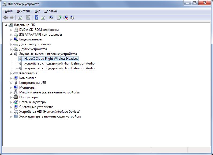Screen dimensions: 213x155
Task: Click the Back arrow toolbar icon
Action: 6,17
